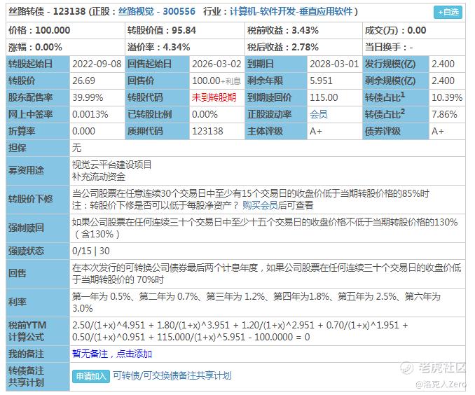
Task: Click the 购买会员 link
Action: coord(260,205)
